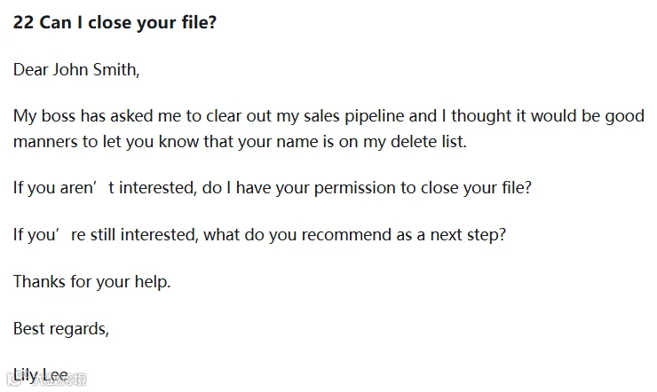Click the watermark Chinese text near signature
This screenshot has height=392, width=657.
[59, 380]
